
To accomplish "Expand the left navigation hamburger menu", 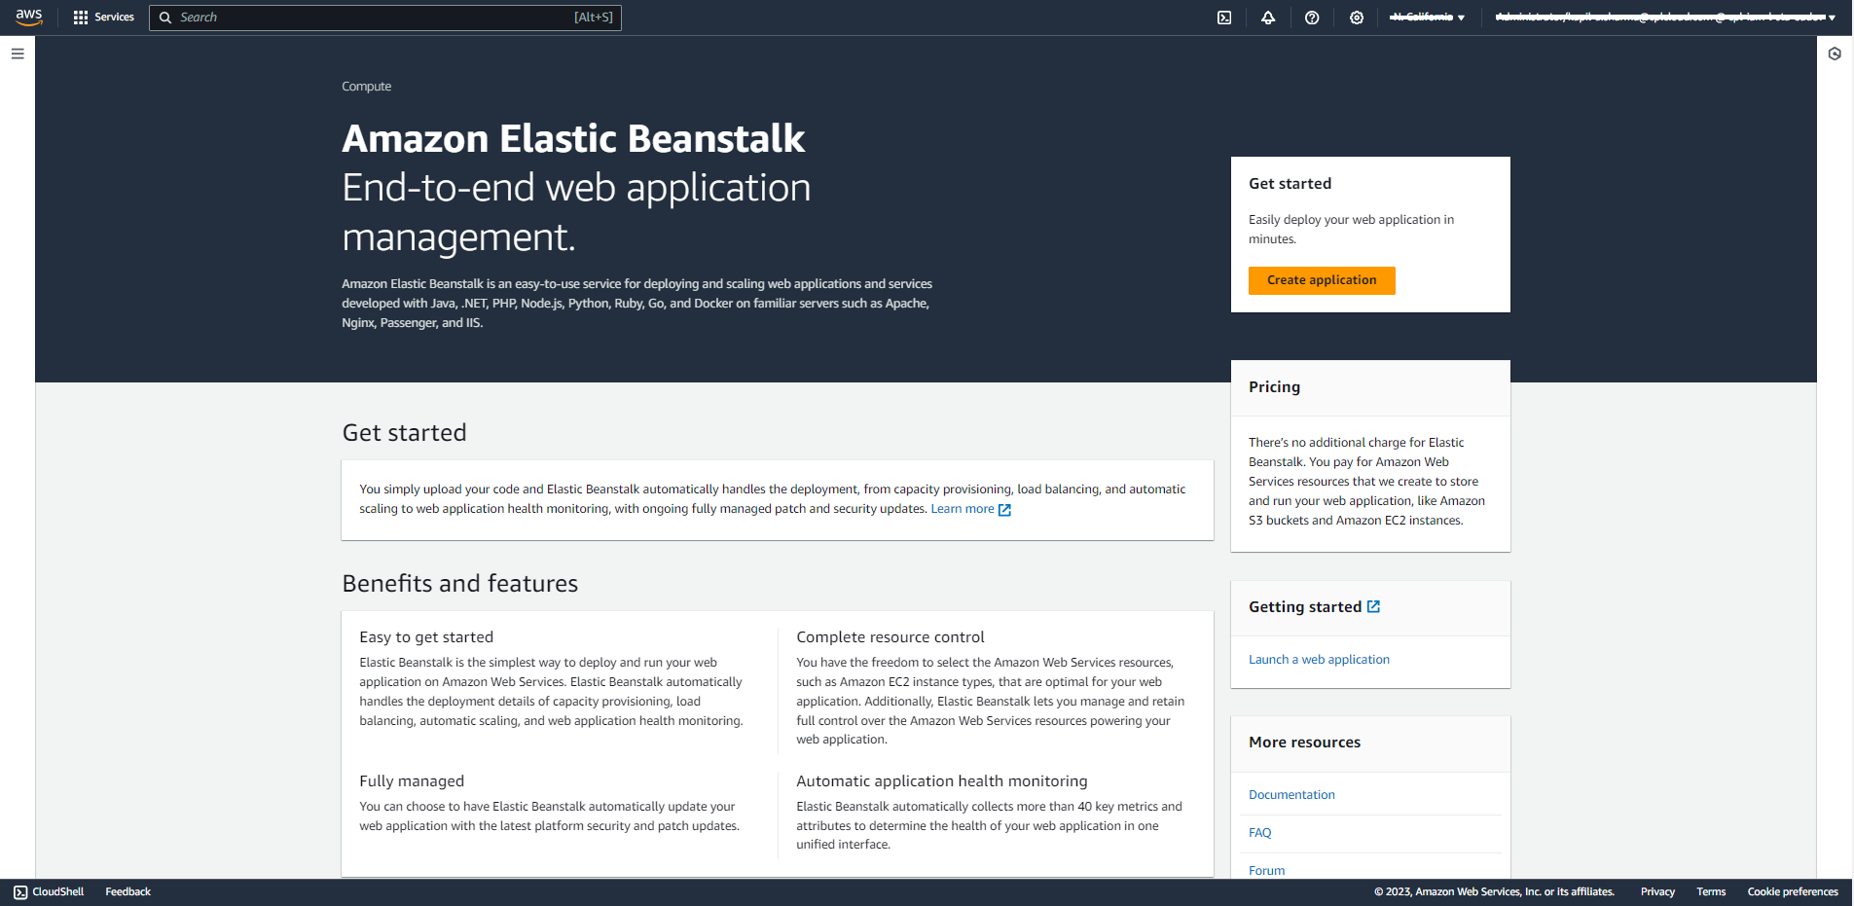I will point(18,54).
